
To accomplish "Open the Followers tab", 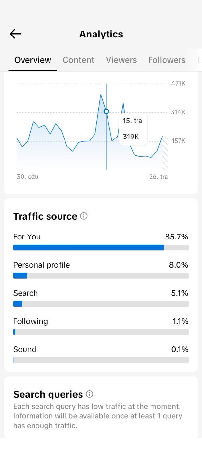I will (167, 60).
